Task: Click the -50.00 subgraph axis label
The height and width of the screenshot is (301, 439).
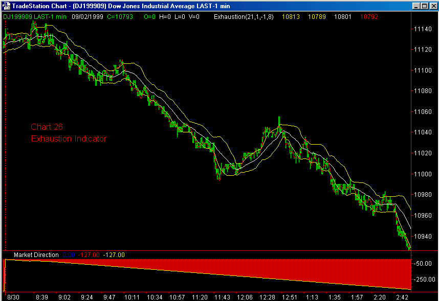Action: click(x=423, y=264)
